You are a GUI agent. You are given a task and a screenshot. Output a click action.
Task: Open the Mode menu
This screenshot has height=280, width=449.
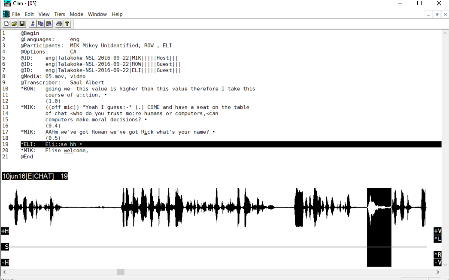76,14
